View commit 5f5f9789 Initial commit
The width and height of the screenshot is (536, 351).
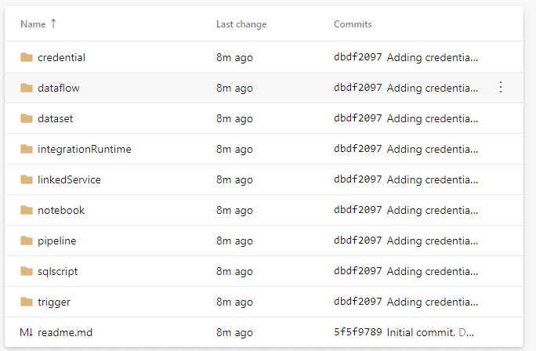coord(357,332)
